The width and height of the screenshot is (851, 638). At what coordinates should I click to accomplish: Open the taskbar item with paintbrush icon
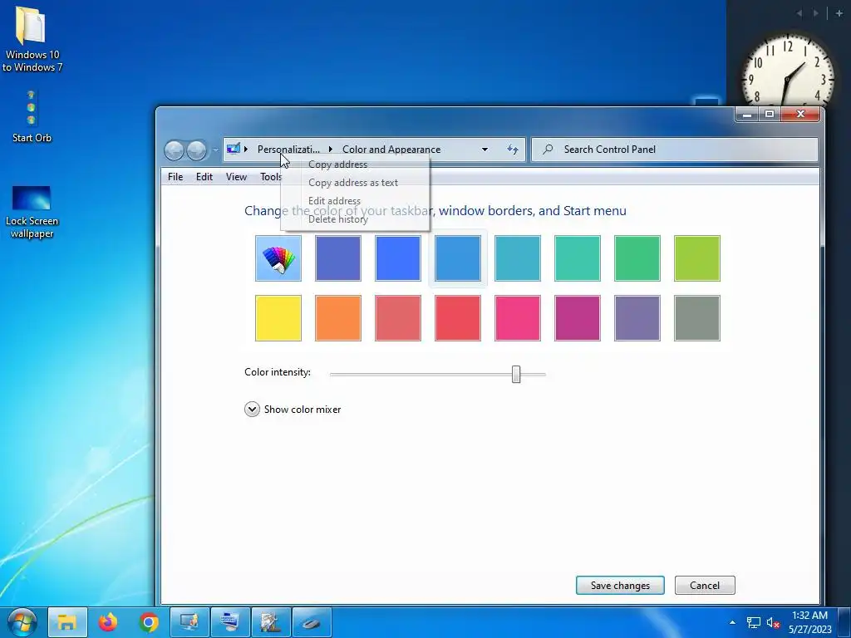(x=271, y=621)
